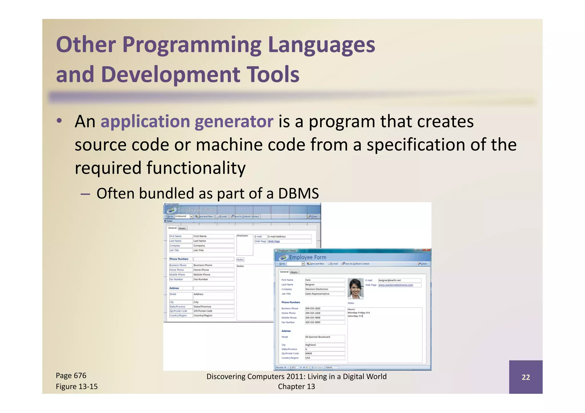Select the Form Header section bar
Image resolution: width=585 pixels, height=413 pixels.
(x=242, y=204)
